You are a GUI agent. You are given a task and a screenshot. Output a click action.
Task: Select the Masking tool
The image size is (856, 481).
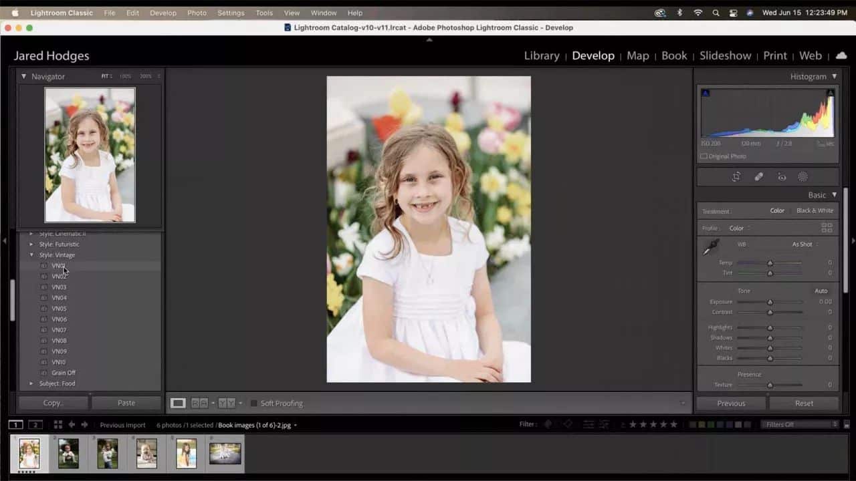(803, 176)
